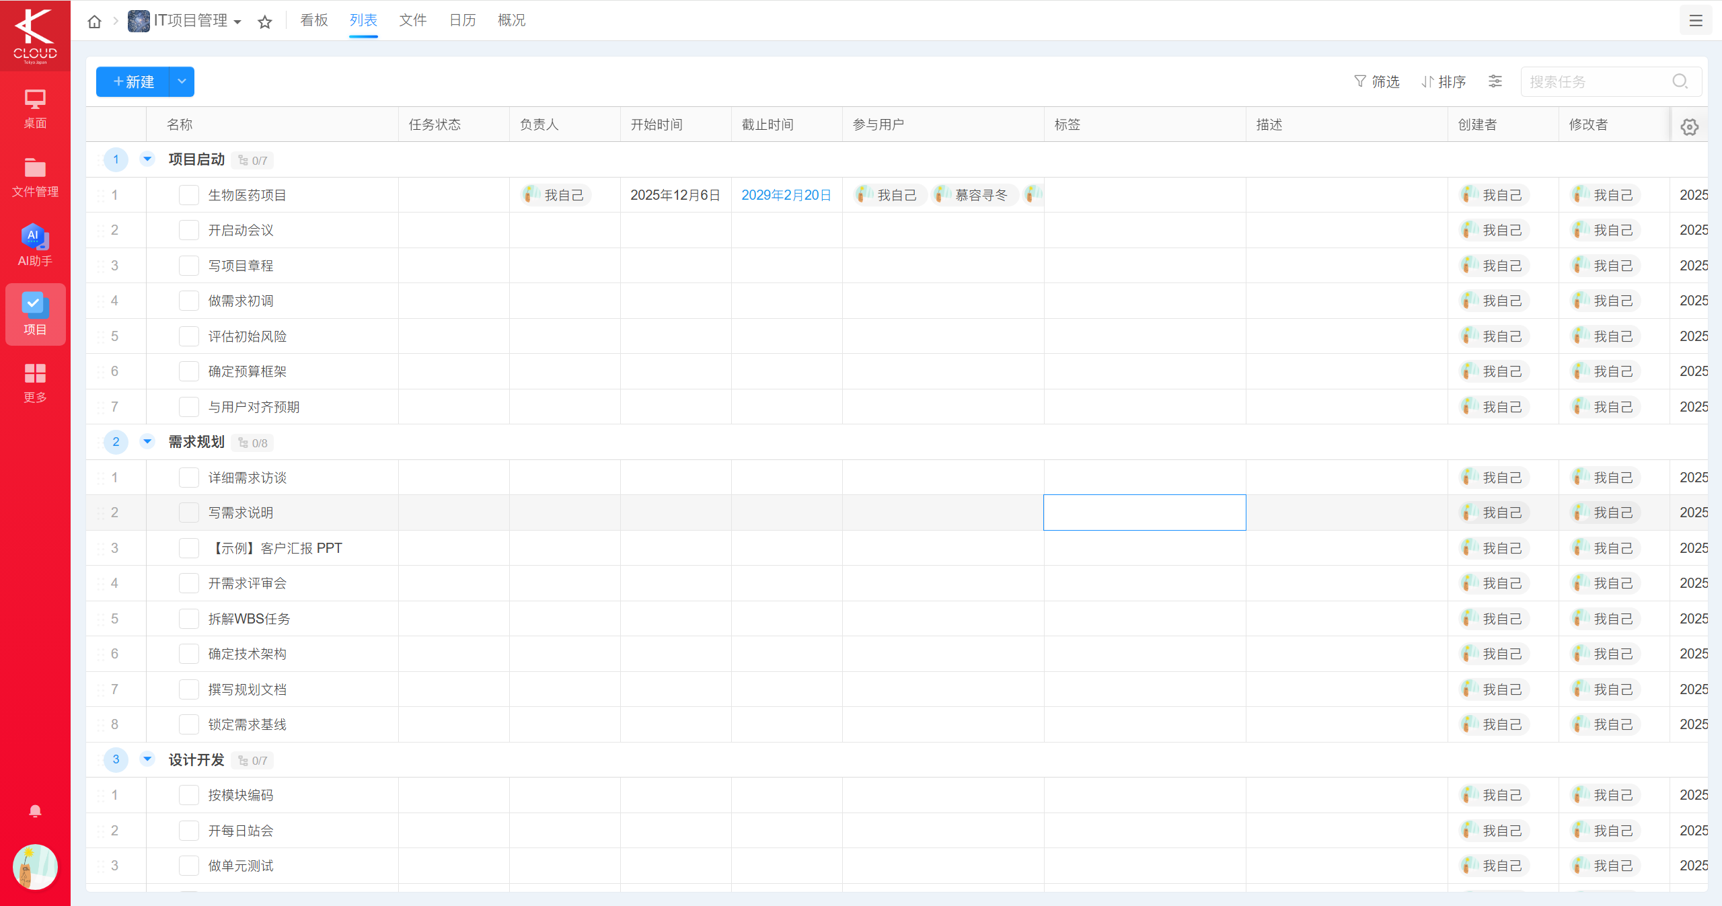Open the 撰写规划文档 task
This screenshot has height=906, width=1722.
point(248,689)
